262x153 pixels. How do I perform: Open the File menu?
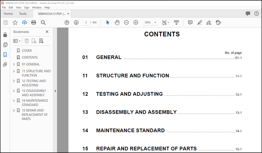(4, 8)
